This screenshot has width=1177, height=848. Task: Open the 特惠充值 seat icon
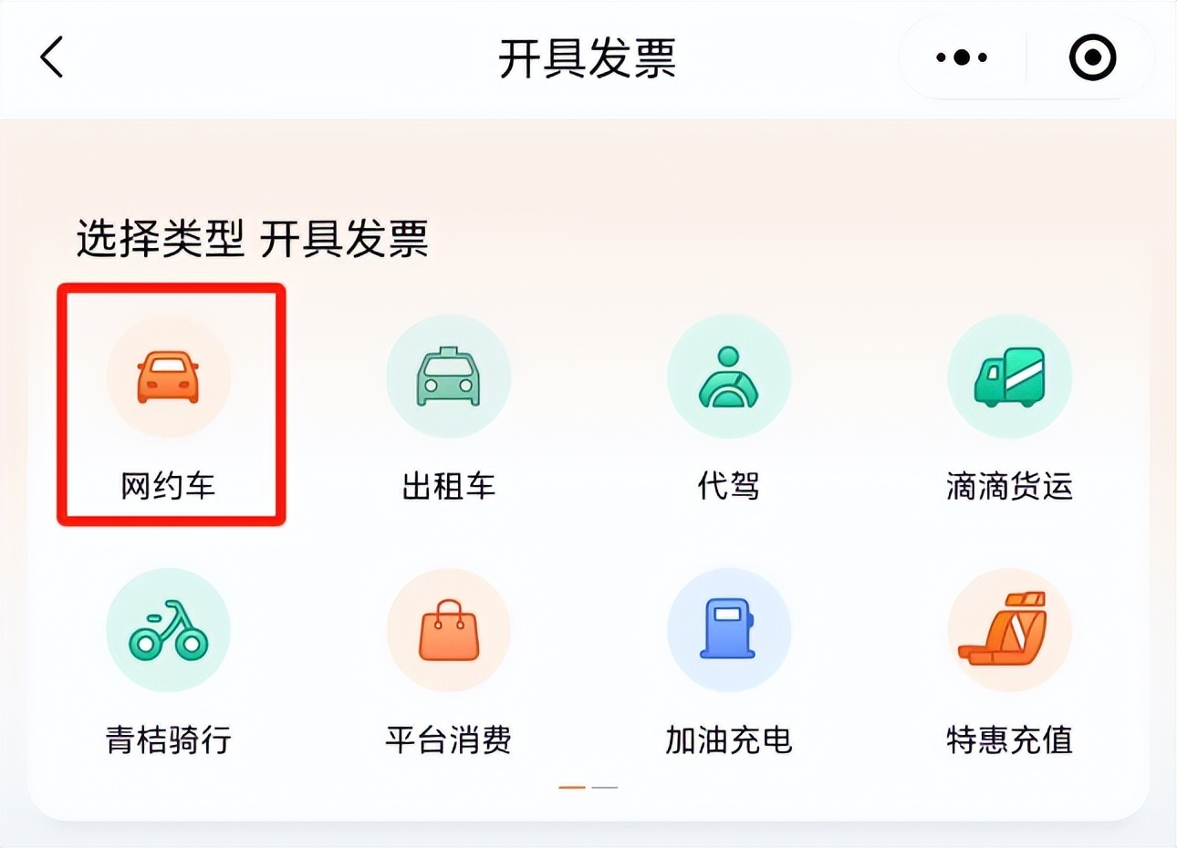tap(1009, 630)
